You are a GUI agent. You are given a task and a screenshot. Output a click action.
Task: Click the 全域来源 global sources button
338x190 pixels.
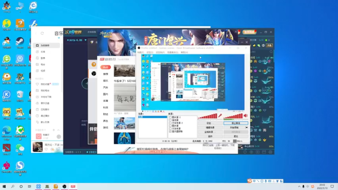(x=210, y=132)
